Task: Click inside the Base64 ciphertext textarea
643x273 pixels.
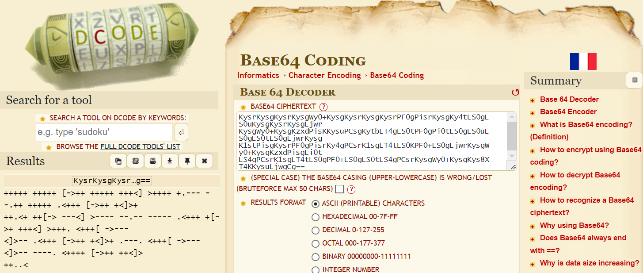Action: [x=372, y=141]
